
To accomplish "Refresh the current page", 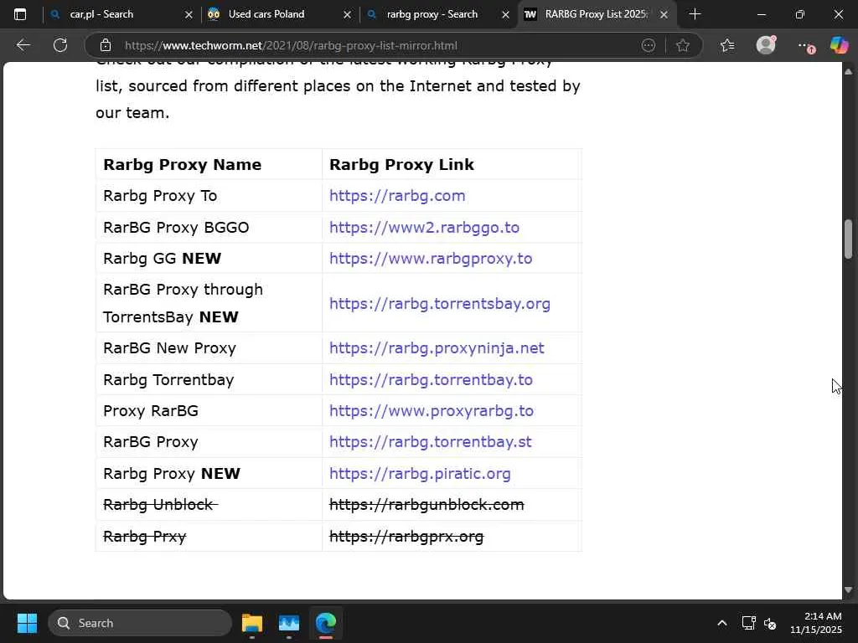I will (x=60, y=45).
